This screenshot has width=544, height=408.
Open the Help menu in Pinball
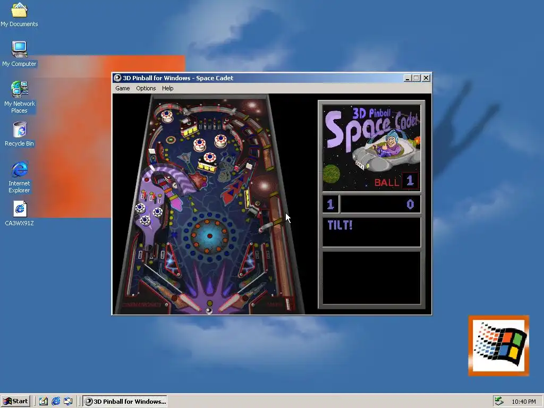coord(167,89)
